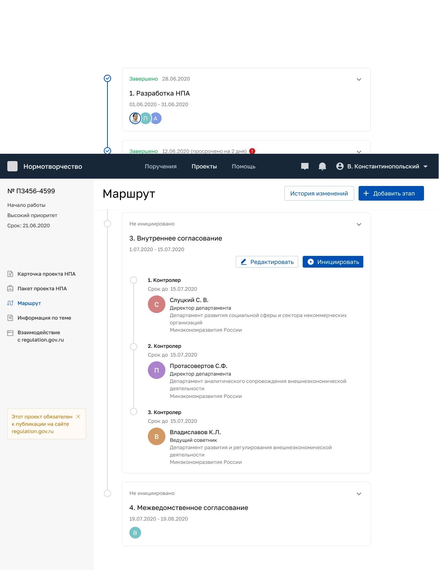Click the Срок: 21.06.2020 text
Viewport: 439px width, 570px height.
(29, 226)
